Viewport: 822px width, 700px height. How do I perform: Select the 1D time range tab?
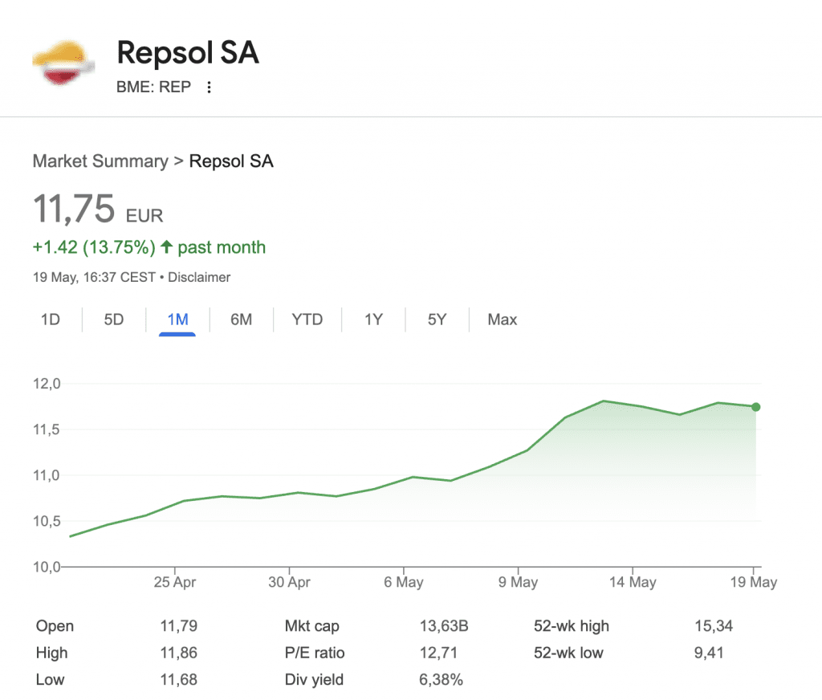click(x=51, y=319)
